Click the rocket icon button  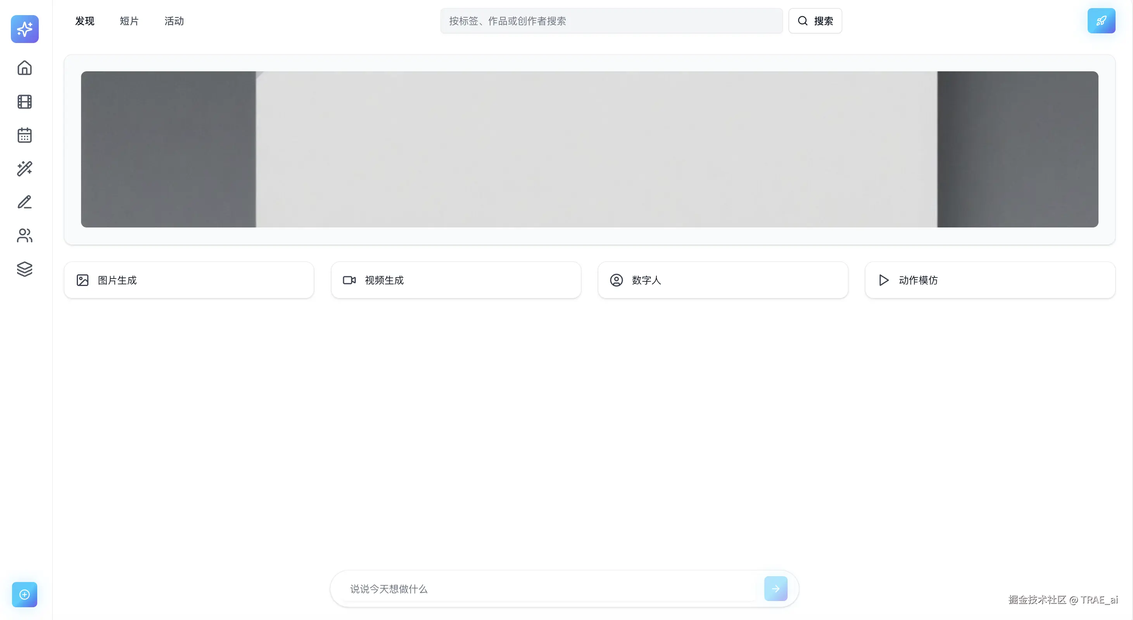1101,21
